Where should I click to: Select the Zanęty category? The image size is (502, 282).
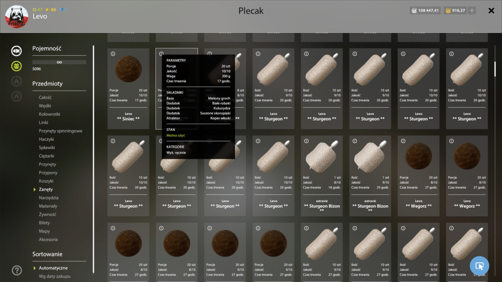[46, 190]
